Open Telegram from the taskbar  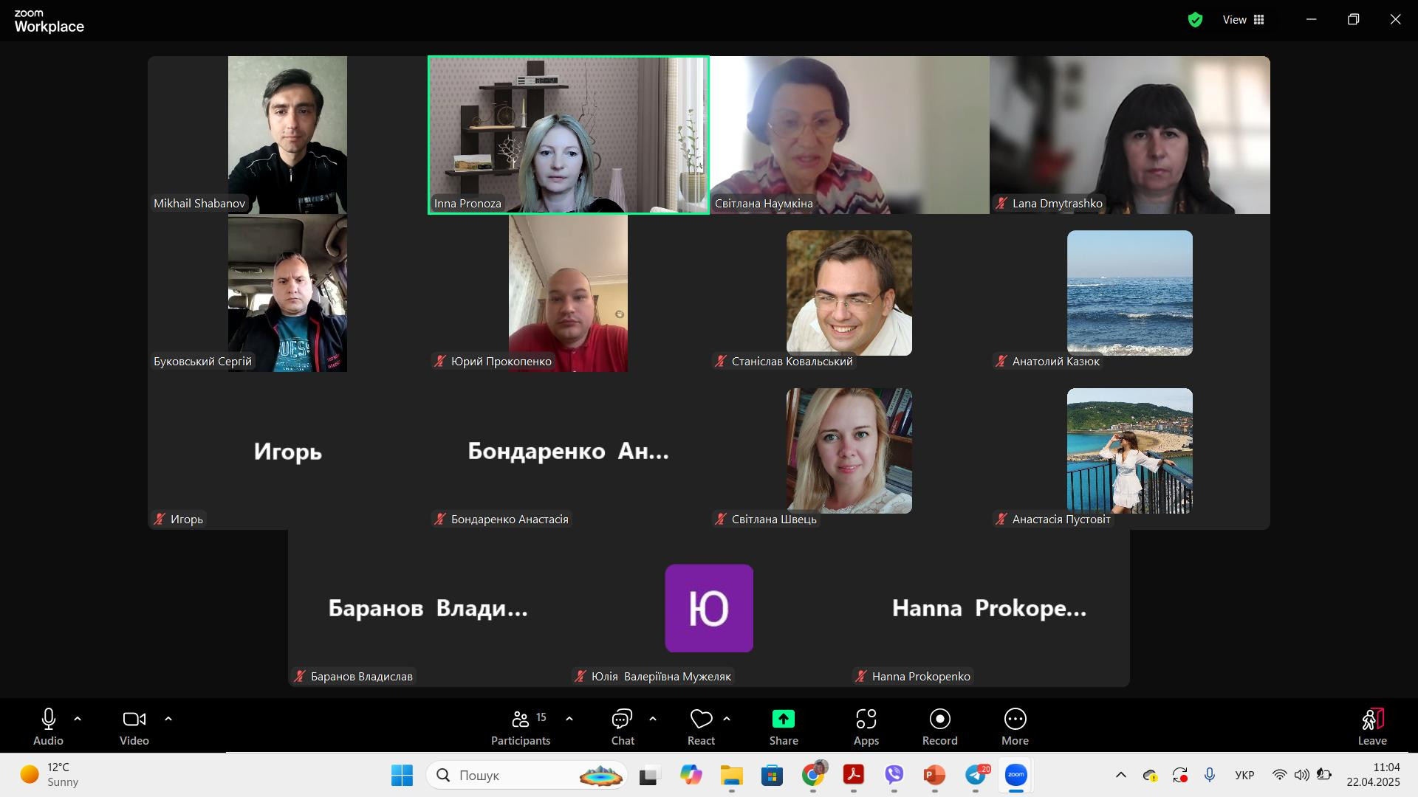[976, 775]
